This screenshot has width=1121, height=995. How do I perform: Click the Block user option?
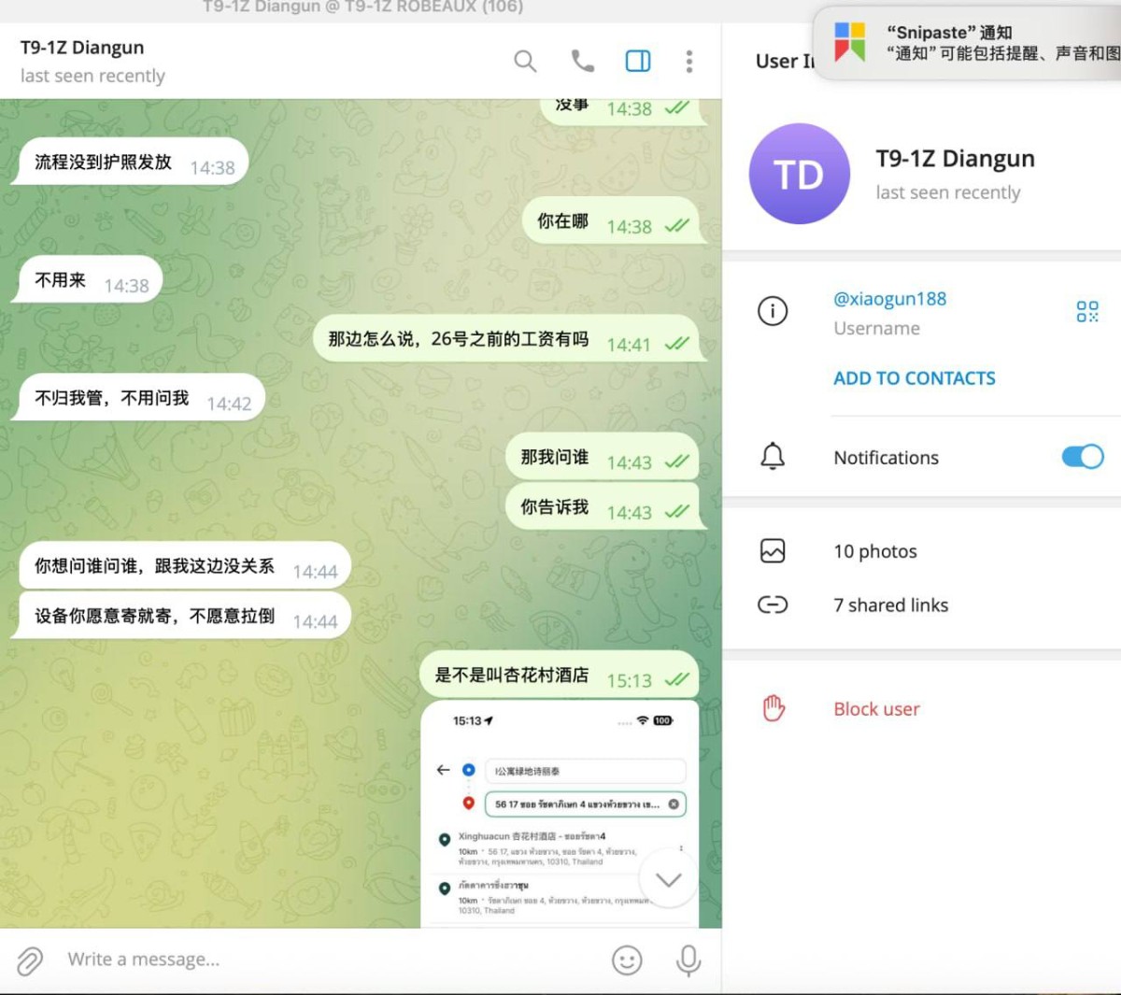point(876,709)
